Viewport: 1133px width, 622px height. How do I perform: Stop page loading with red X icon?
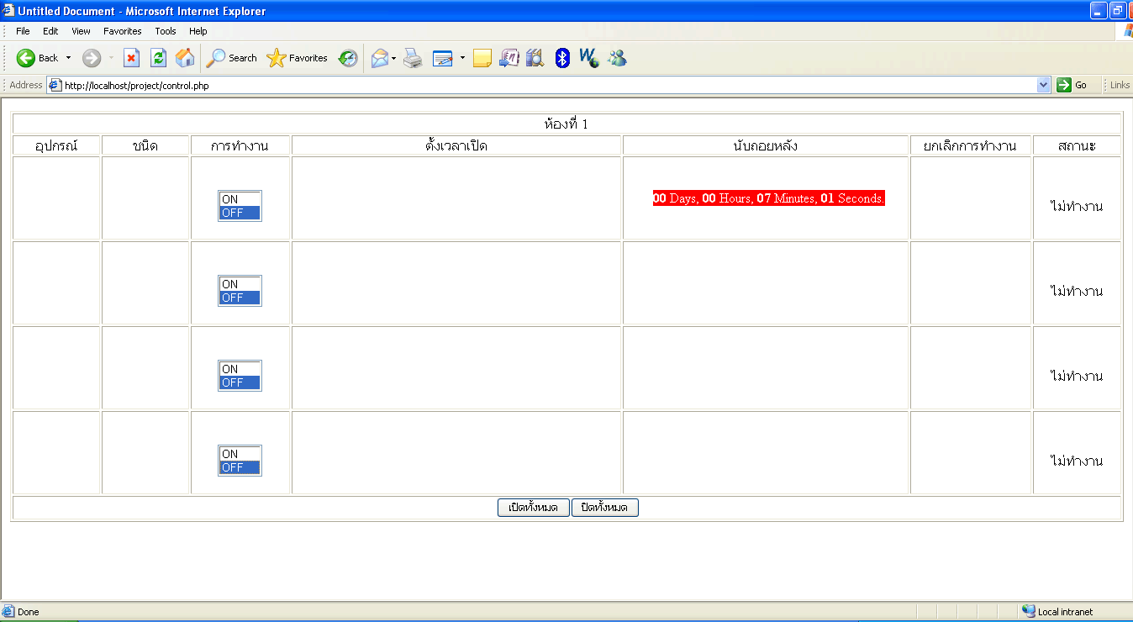(x=132, y=58)
